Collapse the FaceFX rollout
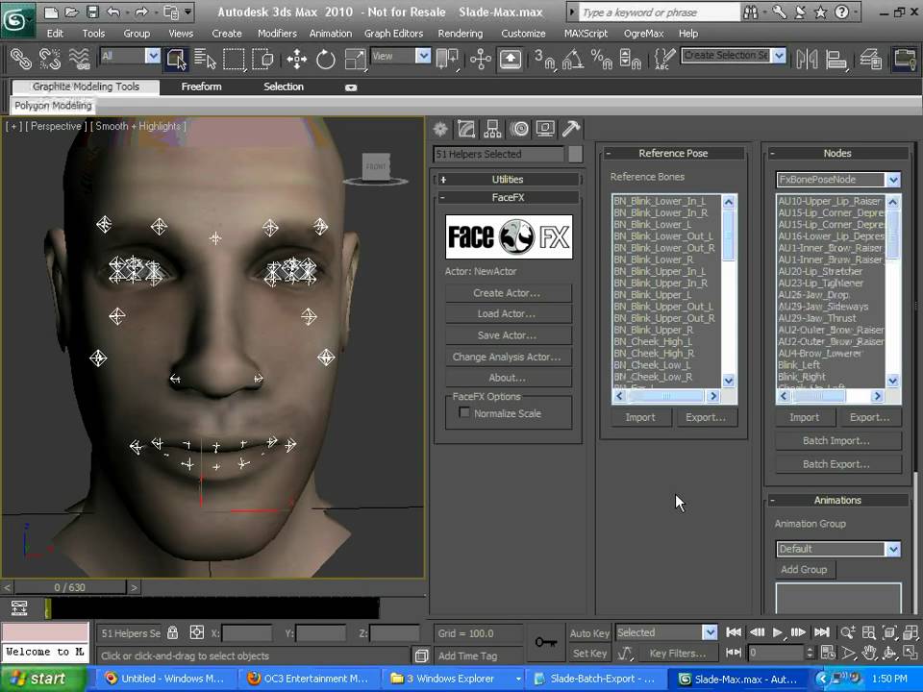This screenshot has width=923, height=692. pos(507,198)
